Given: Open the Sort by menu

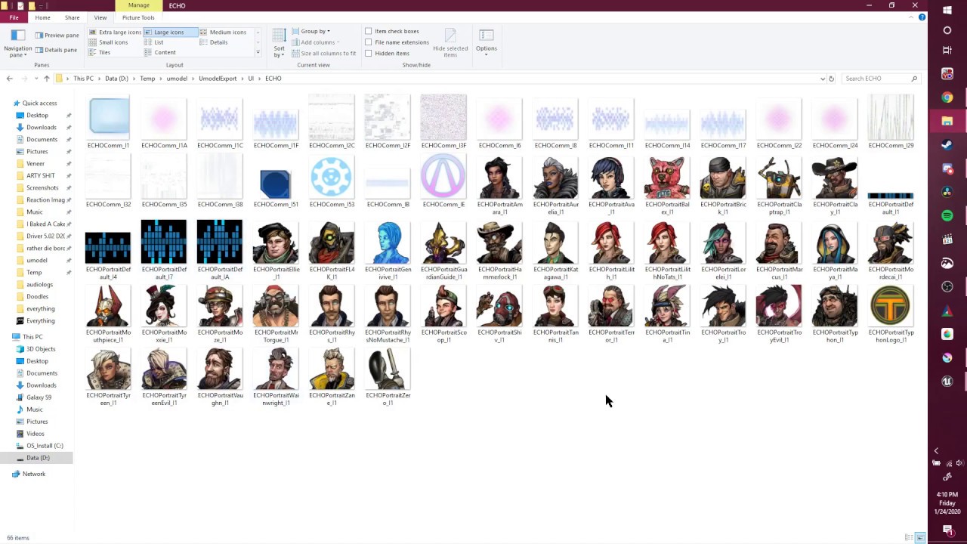Looking at the screenshot, I should (x=279, y=44).
